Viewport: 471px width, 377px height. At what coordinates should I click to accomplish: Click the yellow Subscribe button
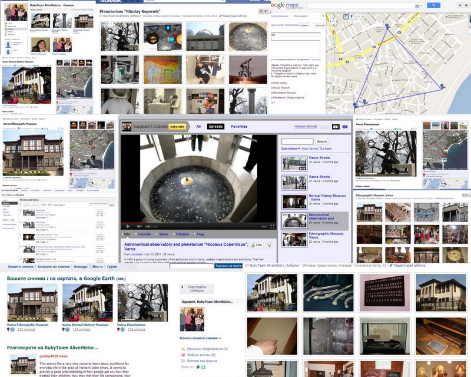[177, 126]
